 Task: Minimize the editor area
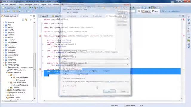pyautogui.click(x=180, y=16)
